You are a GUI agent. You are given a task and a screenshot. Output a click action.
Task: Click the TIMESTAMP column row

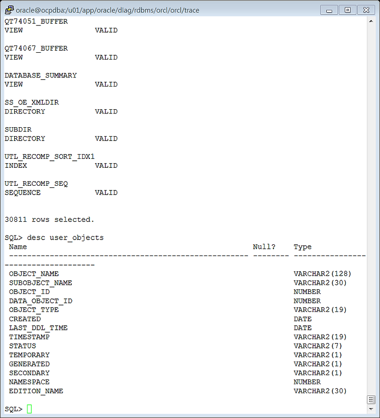[x=178, y=337]
